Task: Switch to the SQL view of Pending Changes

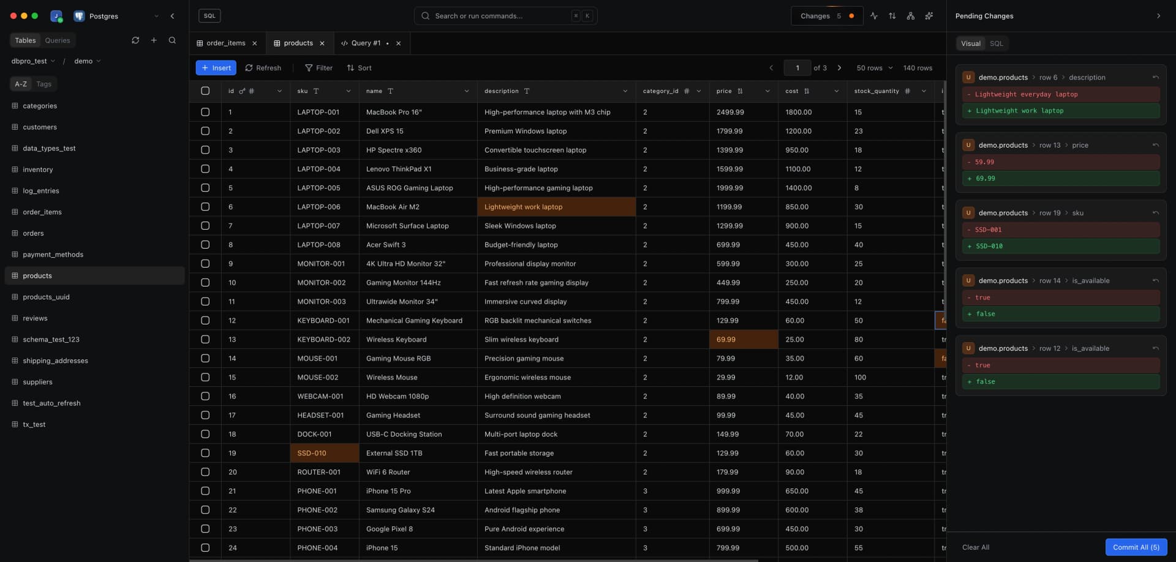Action: 997,43
